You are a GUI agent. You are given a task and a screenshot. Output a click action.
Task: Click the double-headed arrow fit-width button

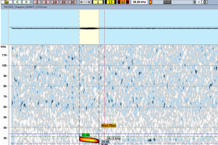[86, 2]
